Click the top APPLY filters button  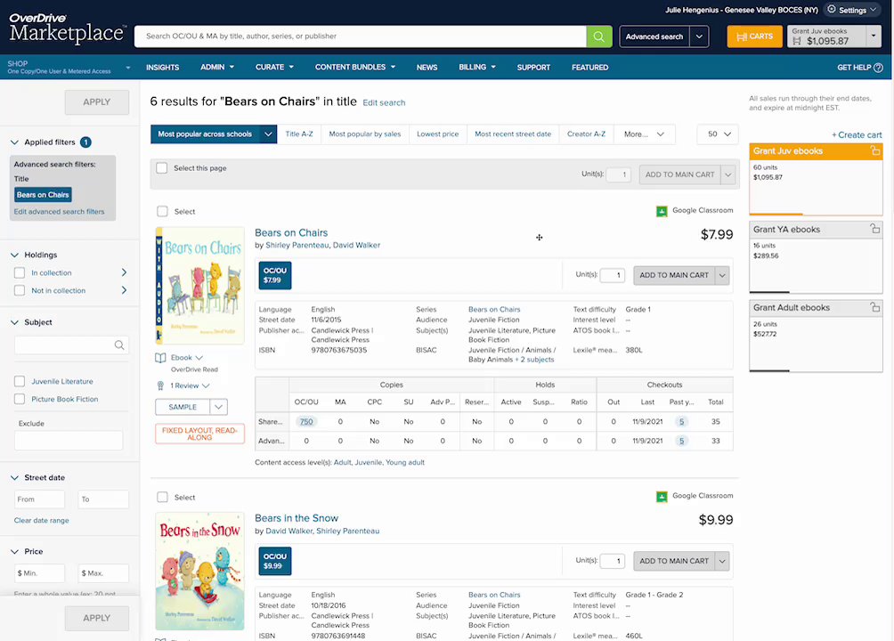[x=97, y=102]
